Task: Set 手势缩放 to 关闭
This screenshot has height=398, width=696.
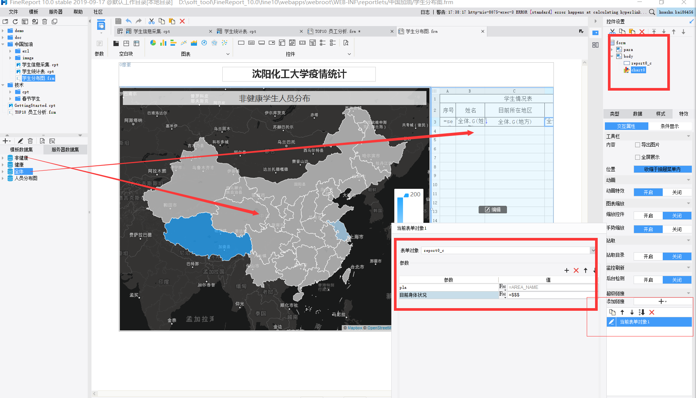Action: pos(677,229)
